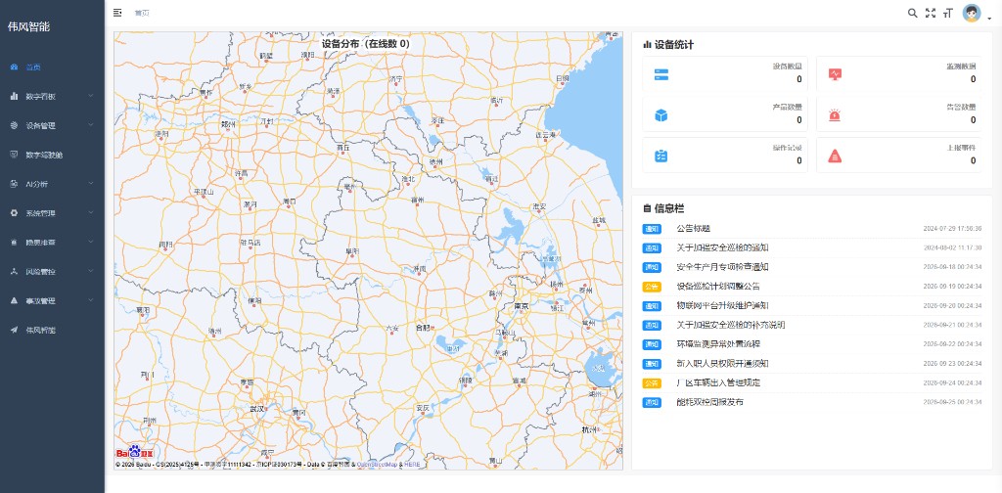Click the 操作记录 label in the stats card
The width and height of the screenshot is (1002, 493).
pyautogui.click(x=788, y=148)
